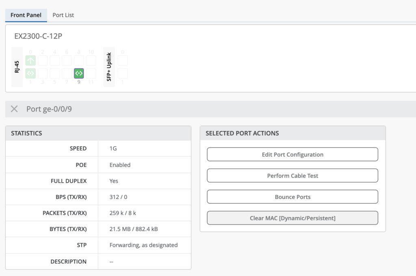Select empty RJ-45 port 7
The height and width of the screenshot is (276, 416).
click(67, 73)
